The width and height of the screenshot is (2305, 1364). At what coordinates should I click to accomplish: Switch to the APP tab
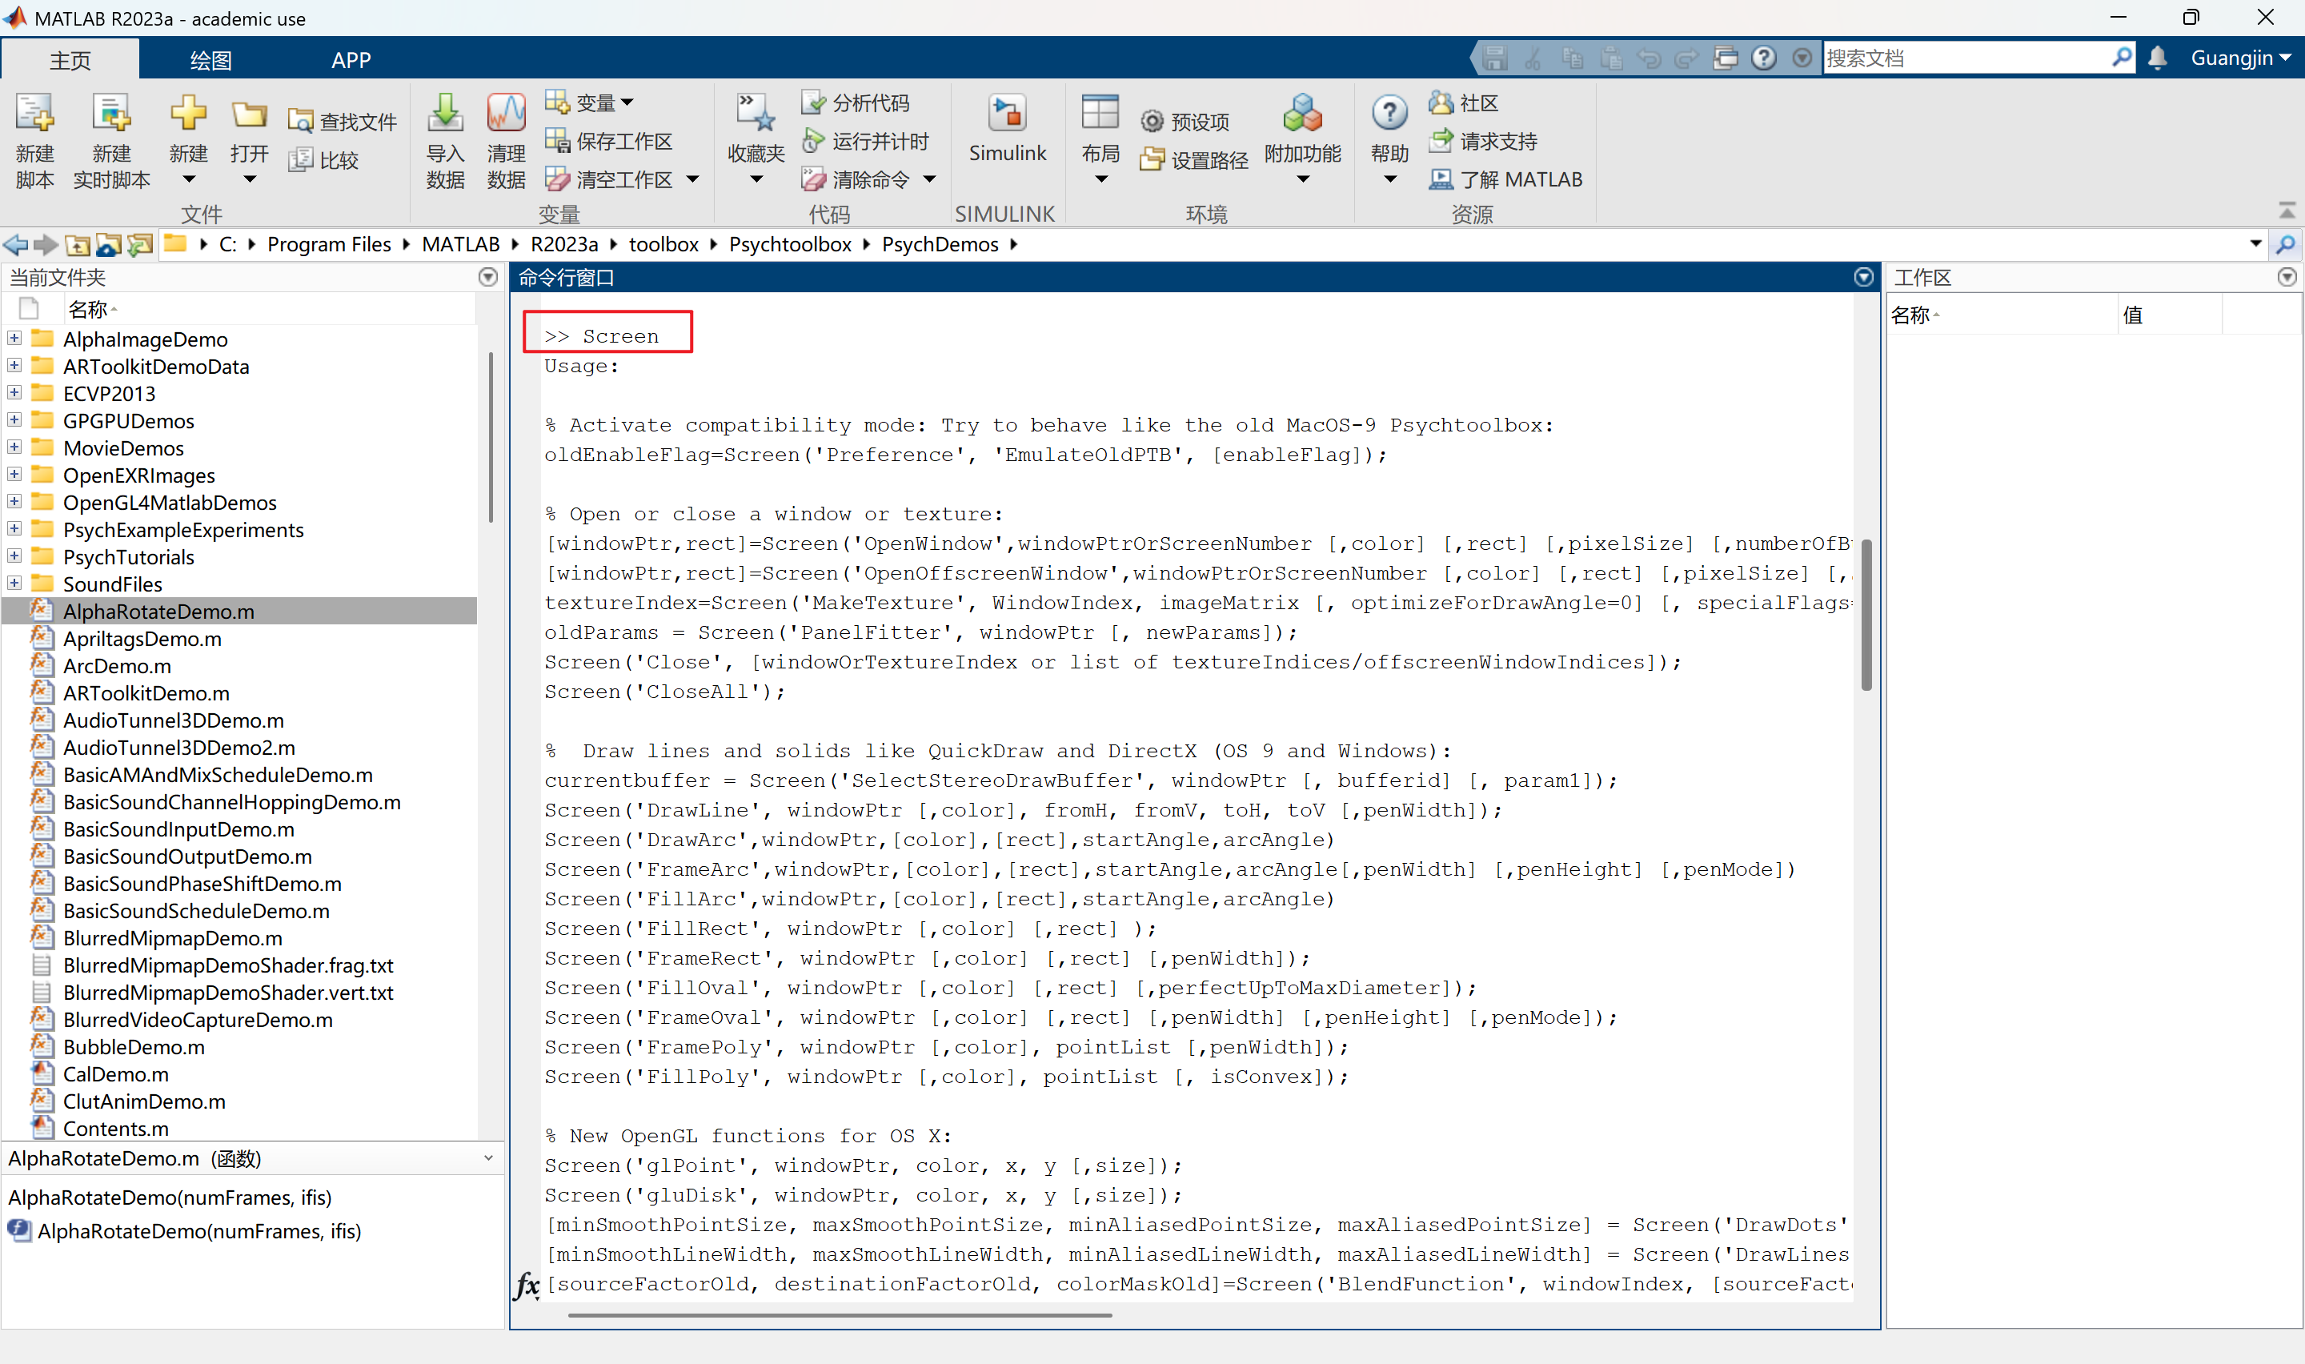[351, 61]
